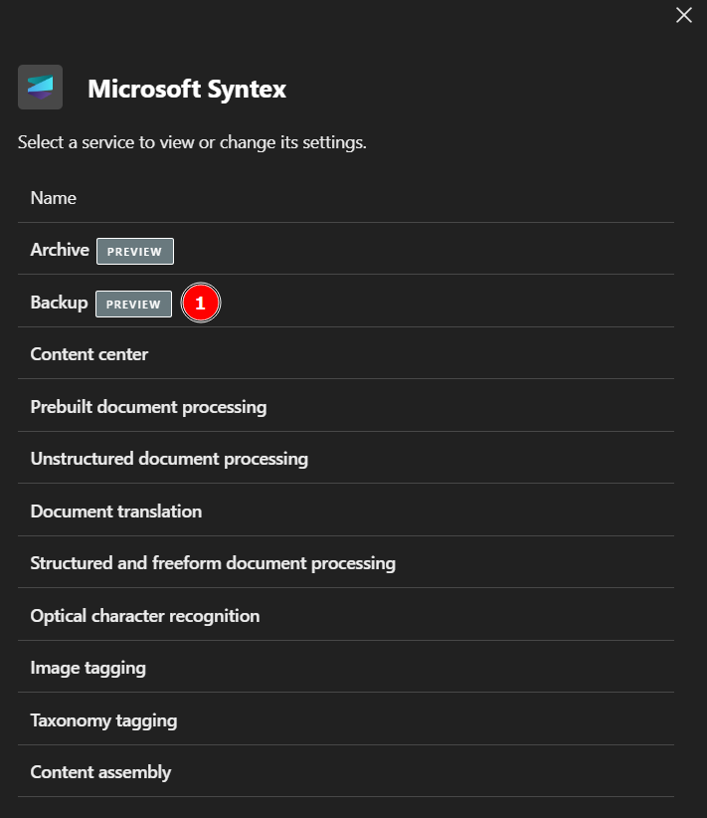Click the PREVIEW badge next to Archive
Image resolution: width=707 pixels, height=818 pixels.
[134, 251]
